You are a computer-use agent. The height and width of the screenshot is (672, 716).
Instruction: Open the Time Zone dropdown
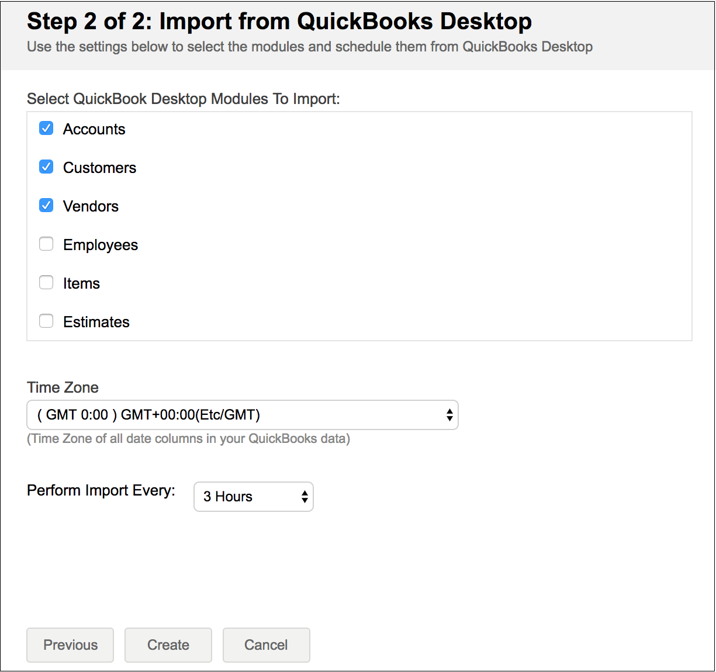click(242, 415)
